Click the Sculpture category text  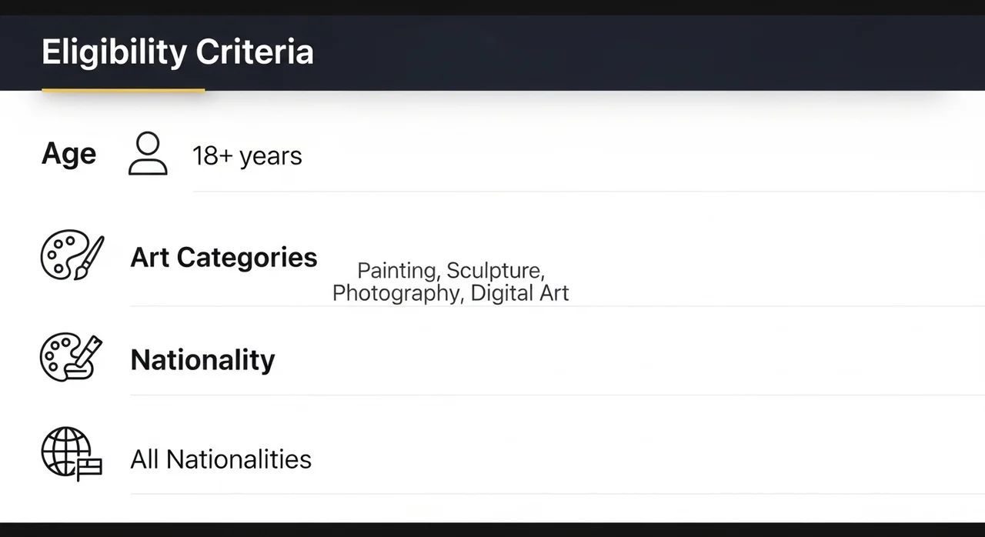point(495,271)
